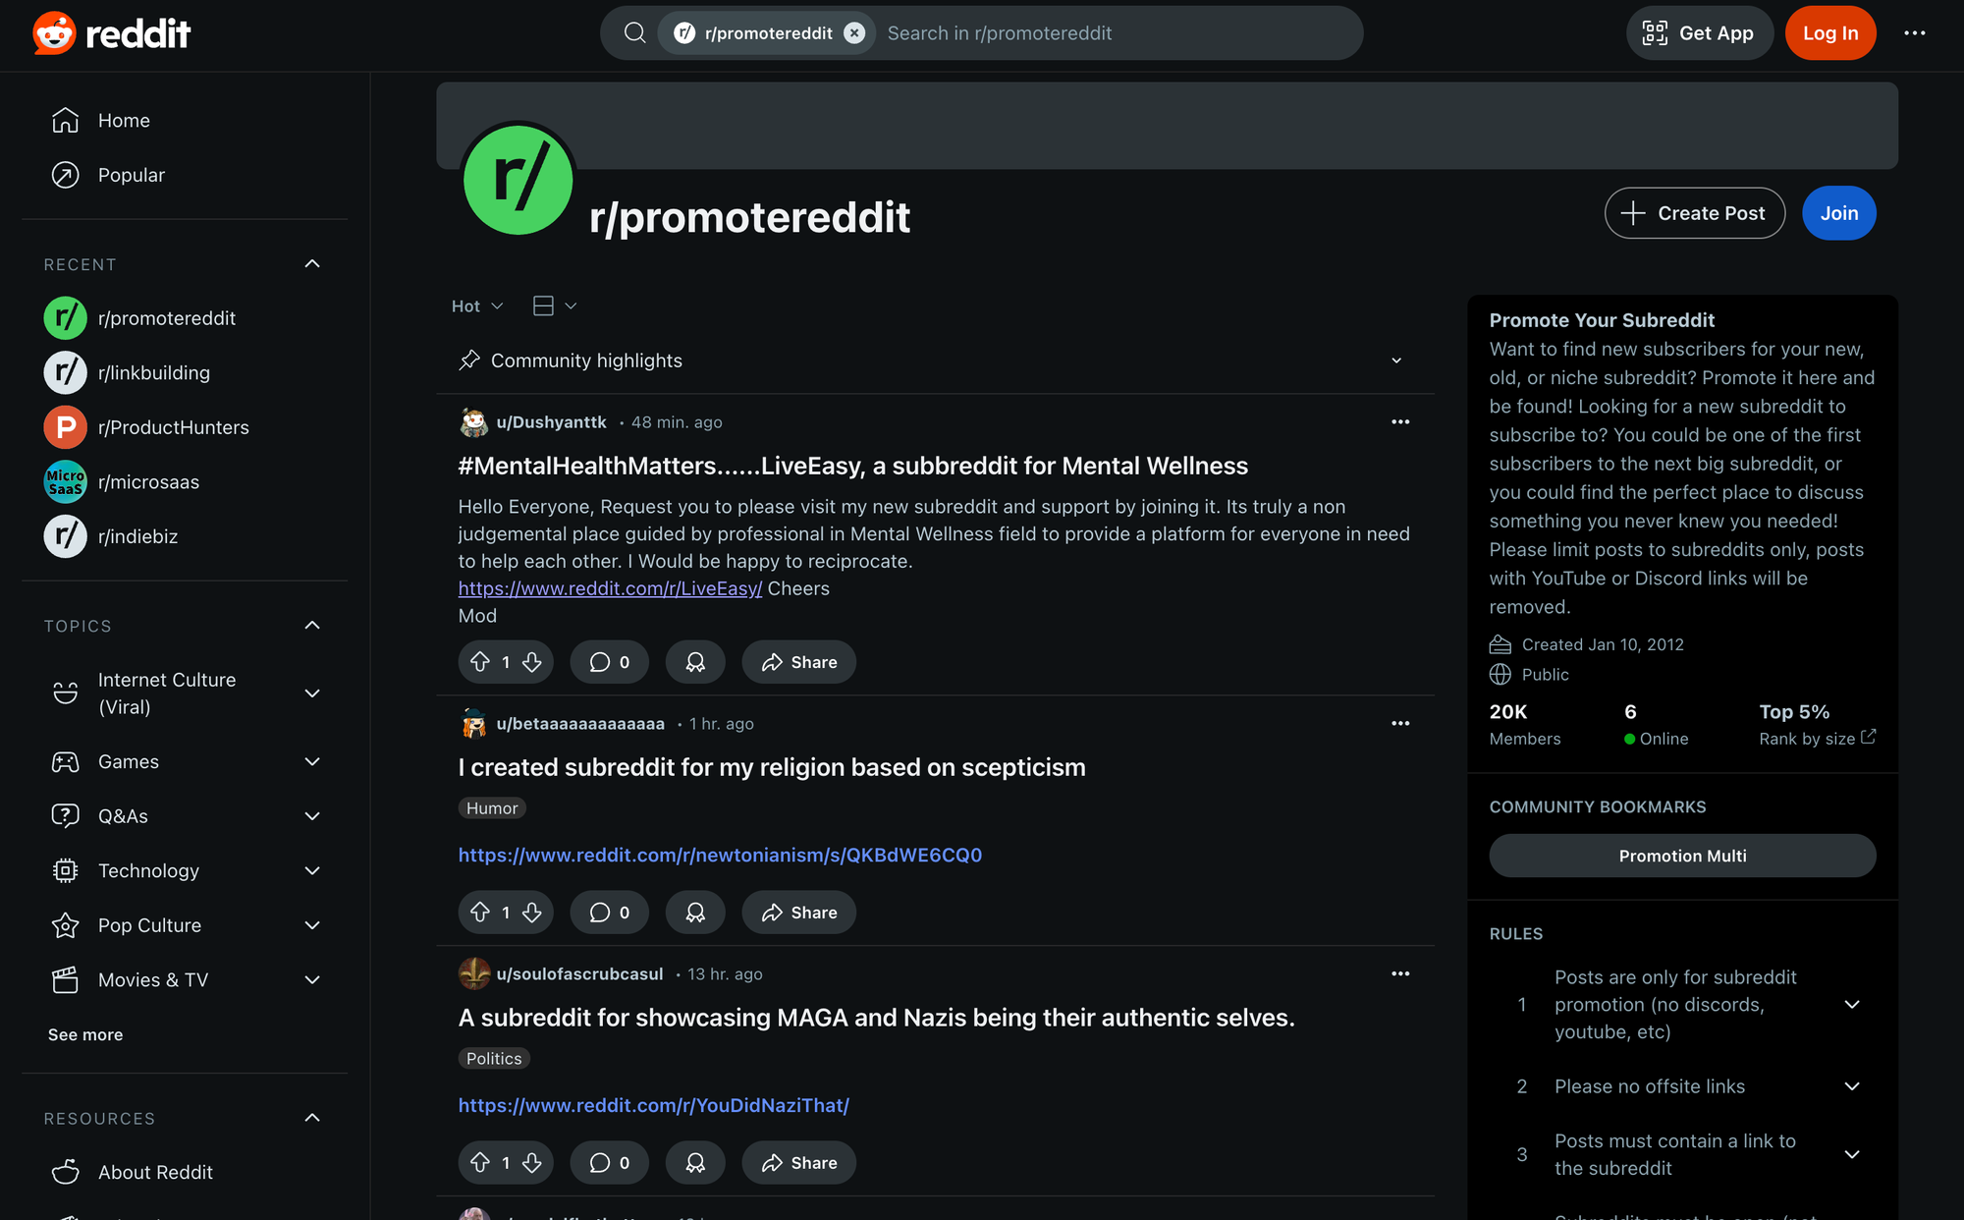1964x1220 pixels.
Task: Upvote the LiveEasy mental wellness post
Action: [x=480, y=662]
